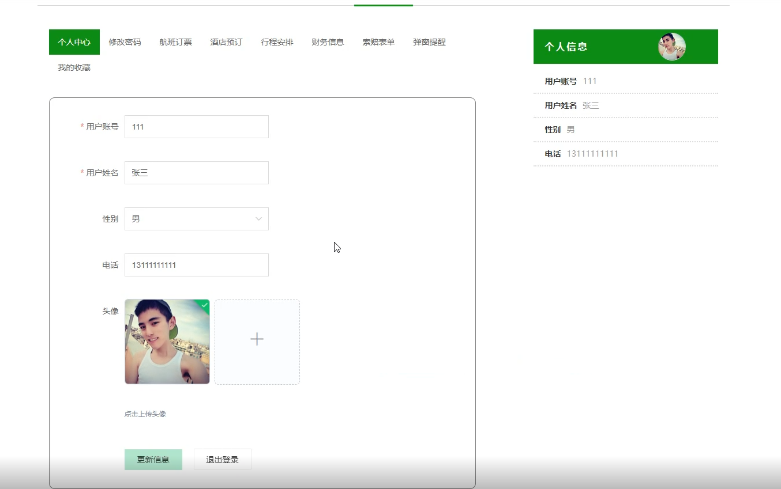Click the 退出登录 button
The height and width of the screenshot is (489, 781).
click(x=222, y=459)
